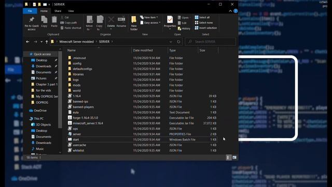The image size is (332, 187).
Task: Click Select none in ribbon
Action: pyautogui.click(x=204, y=23)
